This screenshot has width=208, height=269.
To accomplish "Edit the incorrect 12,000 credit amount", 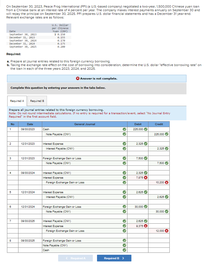I will 159,231.
